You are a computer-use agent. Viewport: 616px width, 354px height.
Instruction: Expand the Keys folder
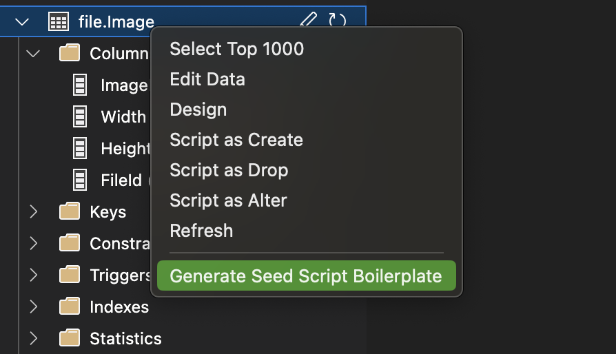point(33,211)
